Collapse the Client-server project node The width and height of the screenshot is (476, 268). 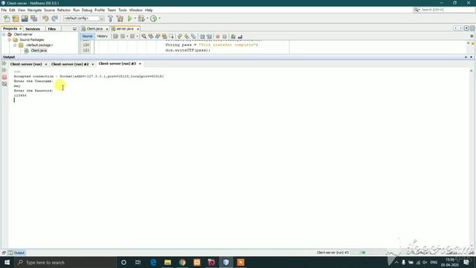4,34
